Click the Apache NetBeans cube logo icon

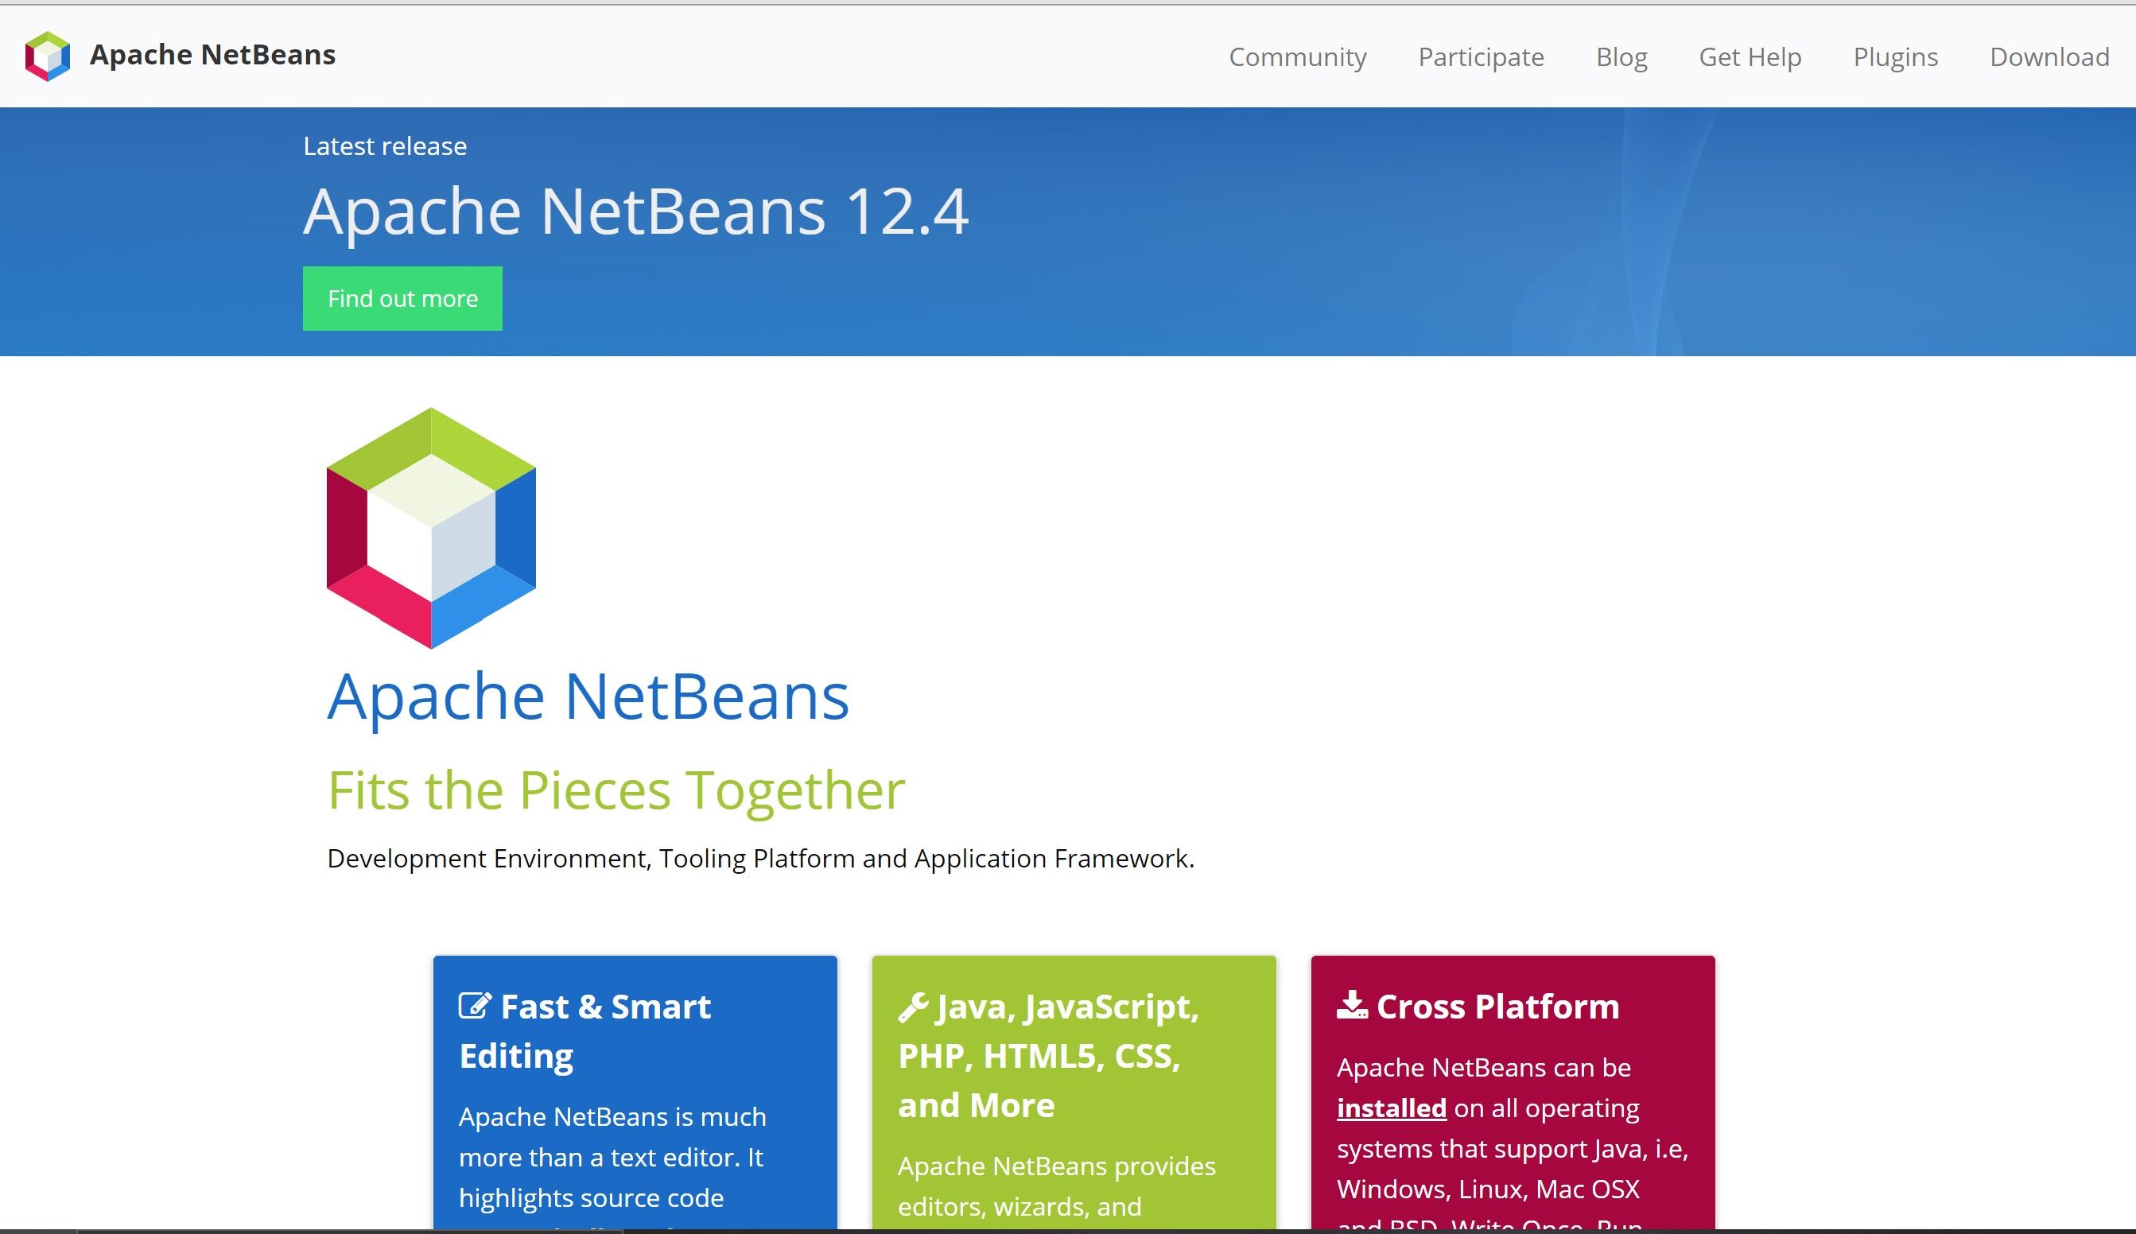coord(47,56)
